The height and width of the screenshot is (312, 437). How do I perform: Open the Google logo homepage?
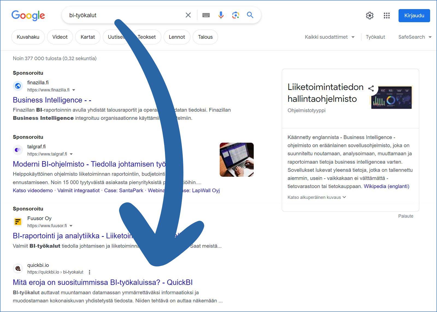(28, 15)
